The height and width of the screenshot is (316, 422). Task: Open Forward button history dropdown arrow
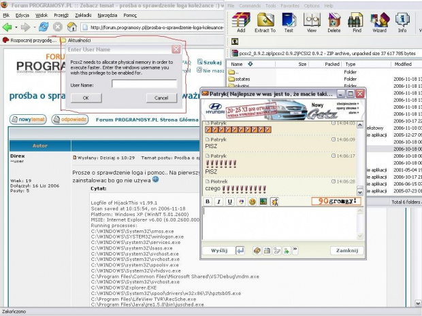[35, 27]
